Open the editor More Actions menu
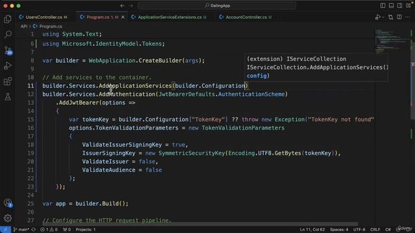Image resolution: width=415 pixels, height=233 pixels. 408,17
